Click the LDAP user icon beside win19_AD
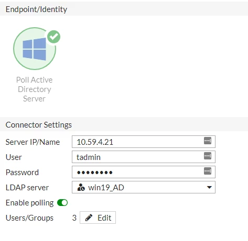Image resolution: width=248 pixels, height=241 pixels. [81, 188]
